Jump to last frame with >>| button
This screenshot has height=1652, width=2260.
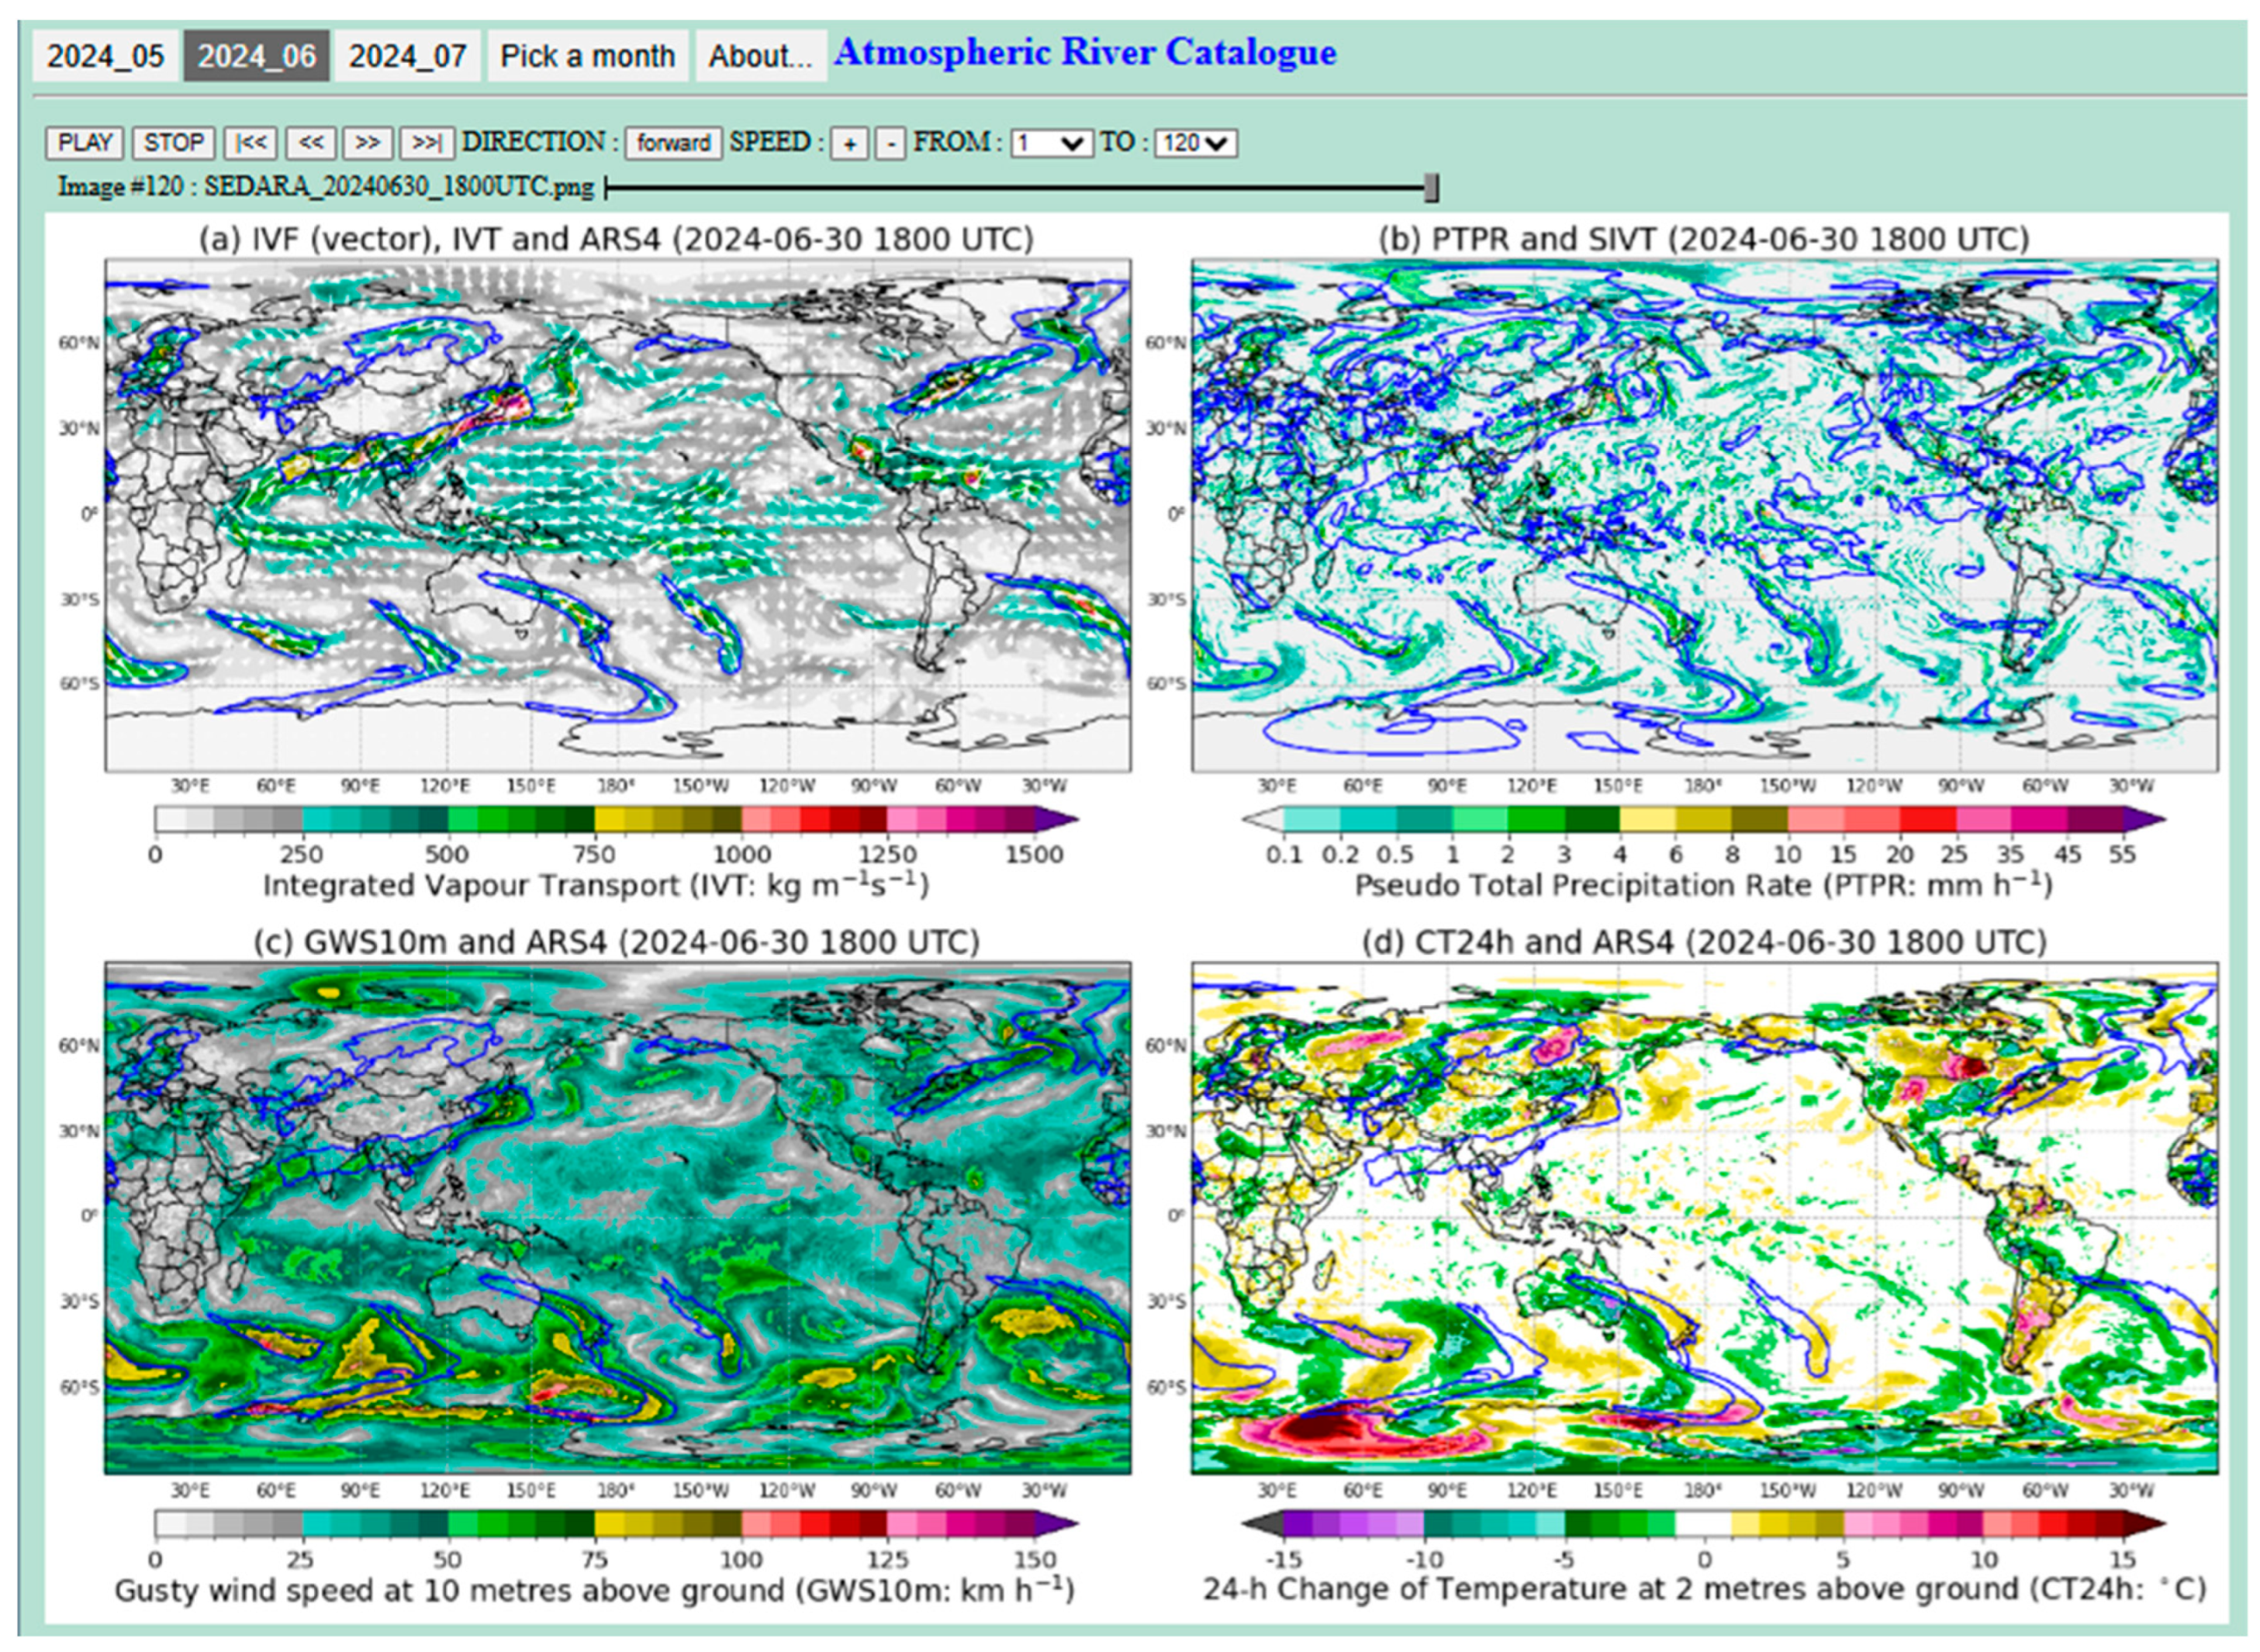[x=427, y=143]
